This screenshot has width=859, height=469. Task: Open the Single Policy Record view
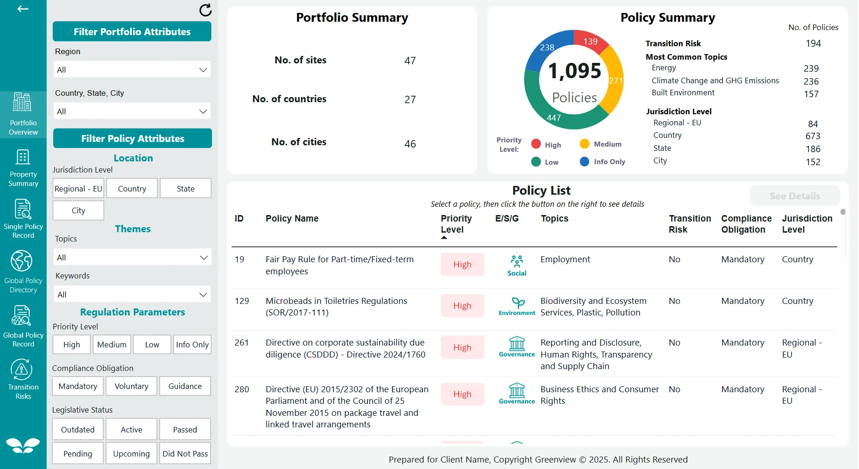23,218
